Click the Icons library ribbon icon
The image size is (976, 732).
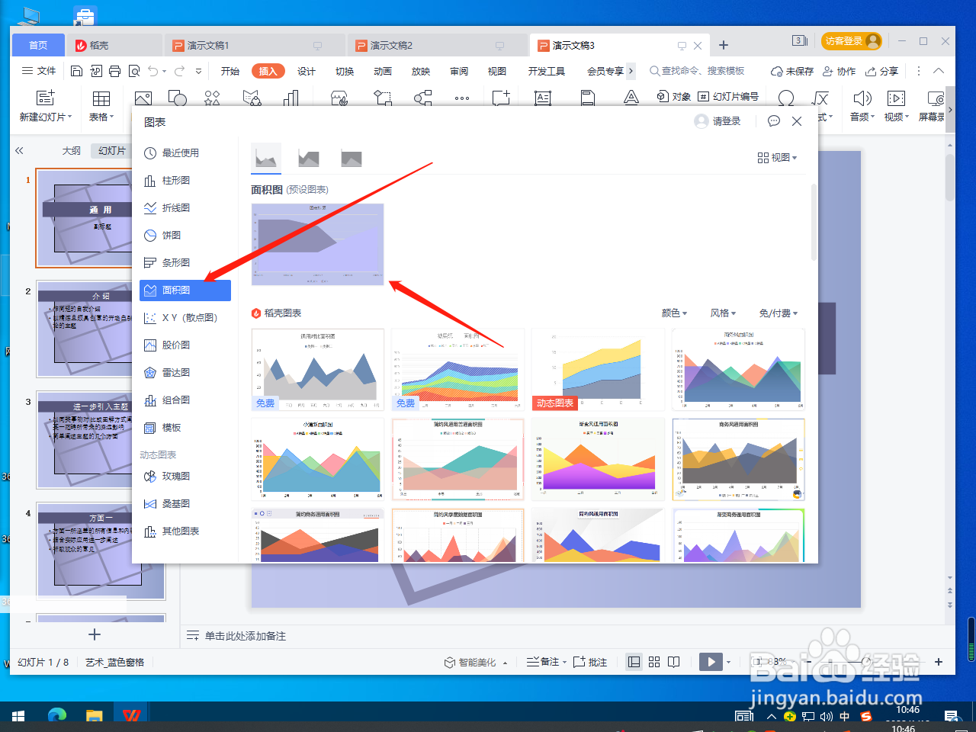tap(212, 98)
